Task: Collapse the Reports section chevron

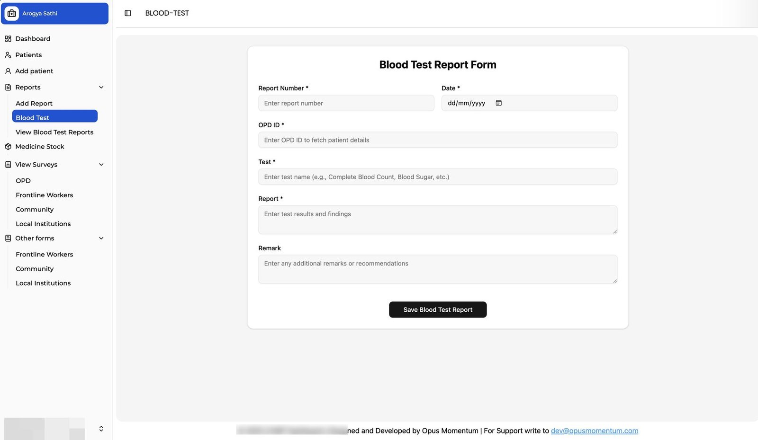Action: pos(101,87)
